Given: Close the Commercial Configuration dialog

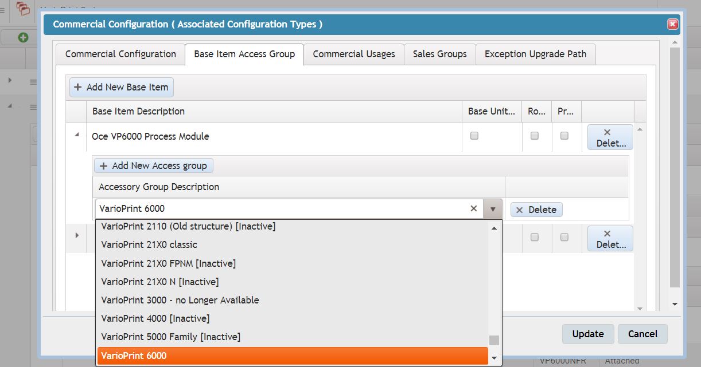Looking at the screenshot, I should click(x=673, y=24).
